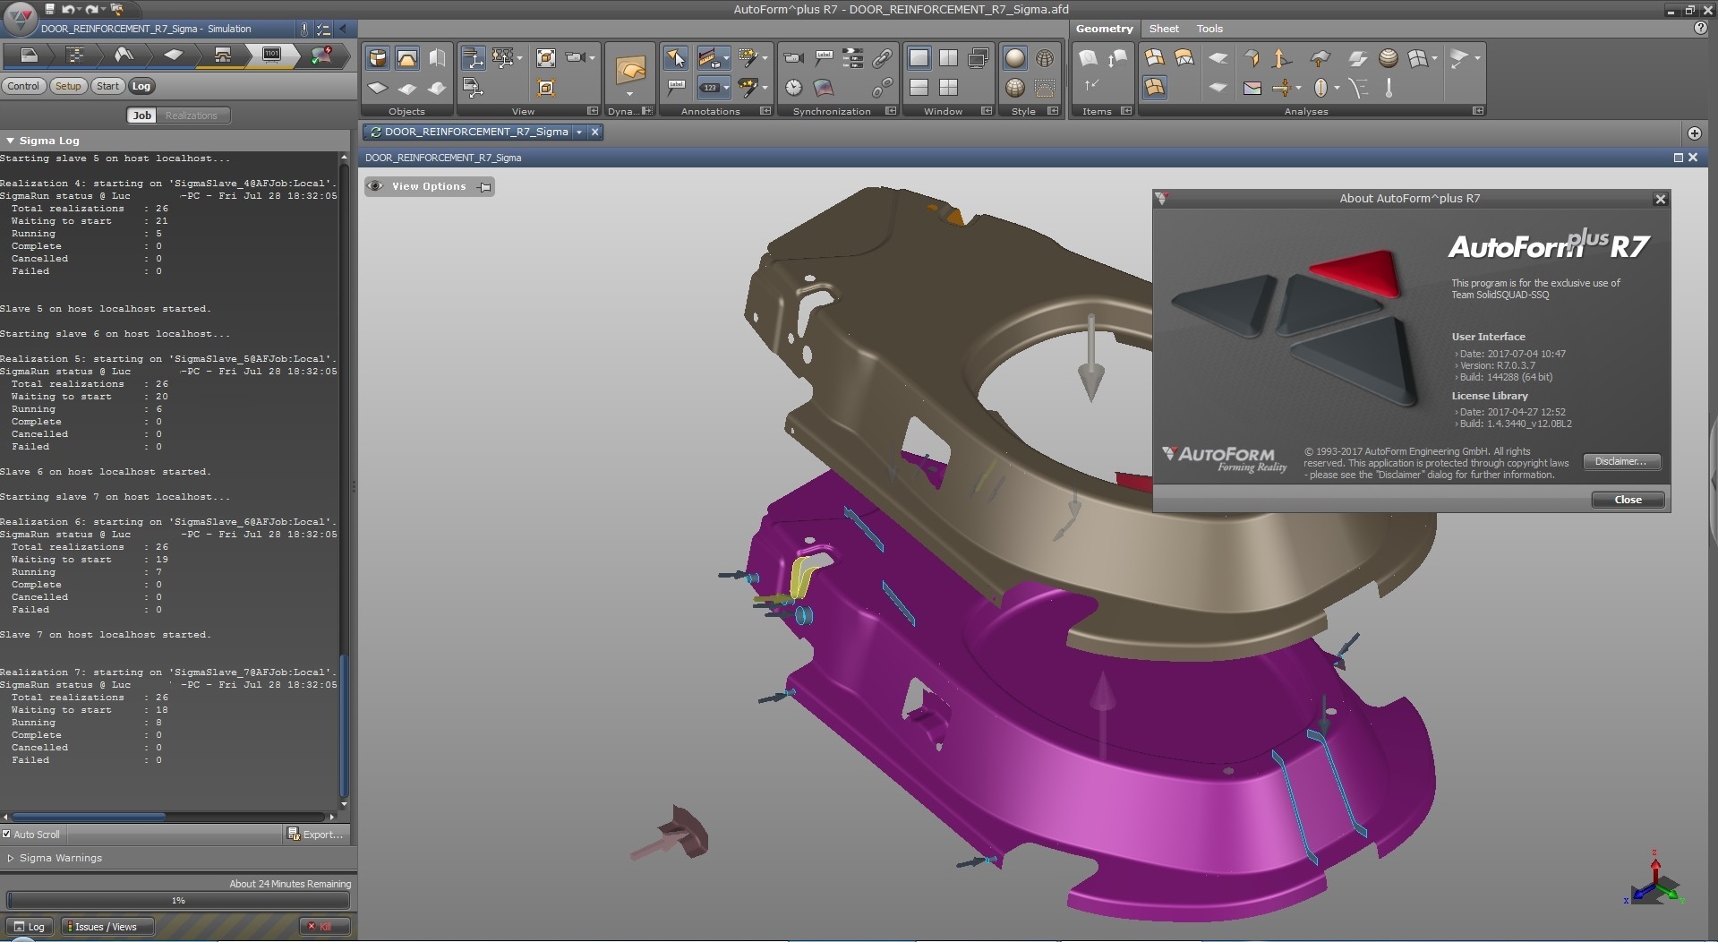
Task: Open the 123 value label dropdown
Action: coord(725,88)
